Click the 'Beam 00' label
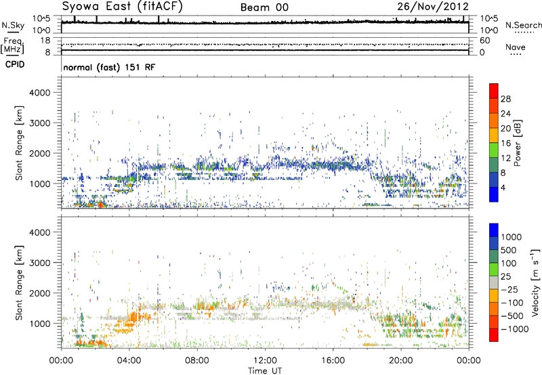This screenshot has width=542, height=375. pyautogui.click(x=264, y=7)
